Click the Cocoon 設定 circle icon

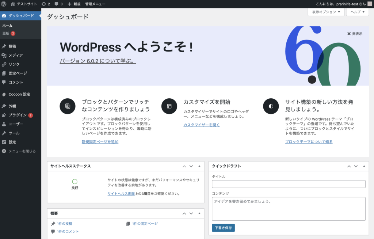[4, 94]
